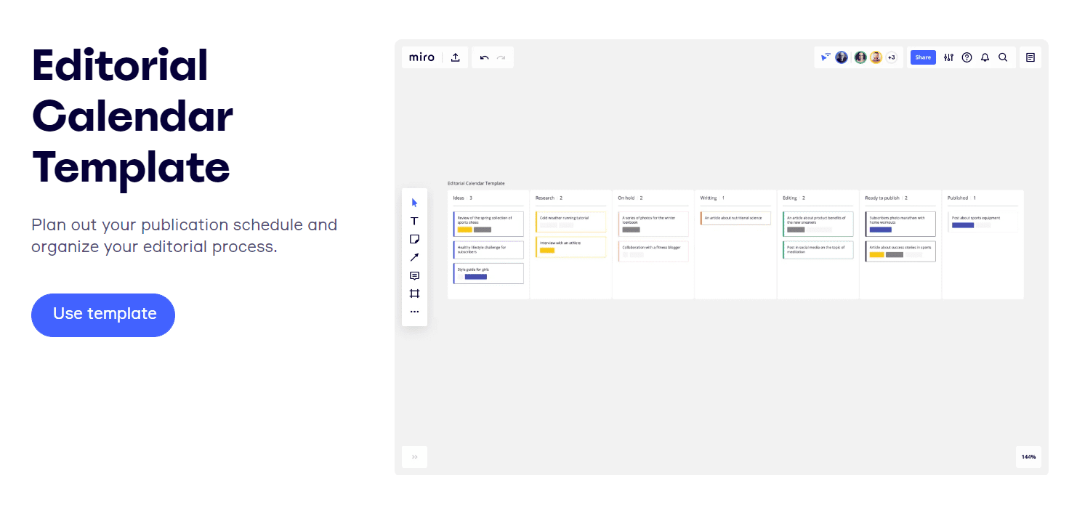Show the +3 additional collaborators

891,57
